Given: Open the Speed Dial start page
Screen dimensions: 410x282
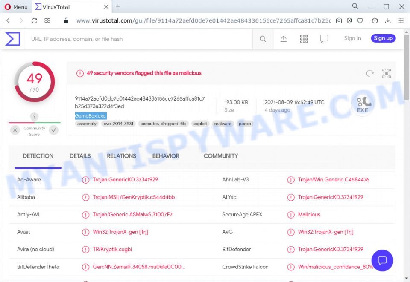Looking at the screenshot, I should pos(47,20).
